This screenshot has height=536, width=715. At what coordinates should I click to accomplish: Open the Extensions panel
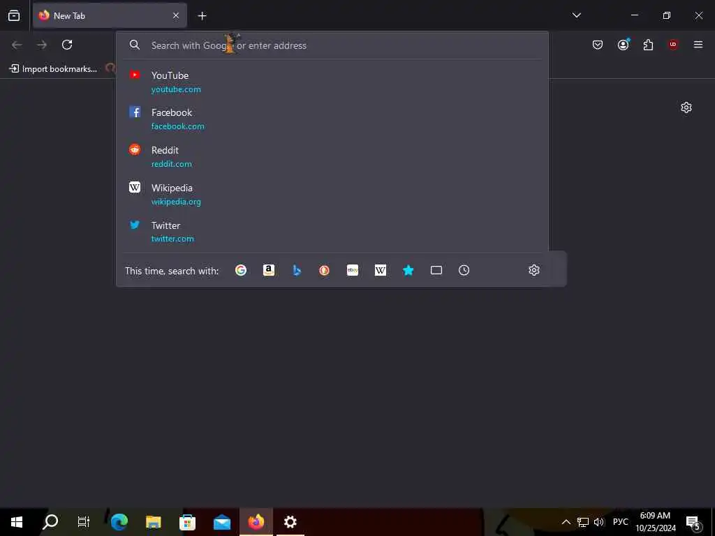tap(648, 45)
